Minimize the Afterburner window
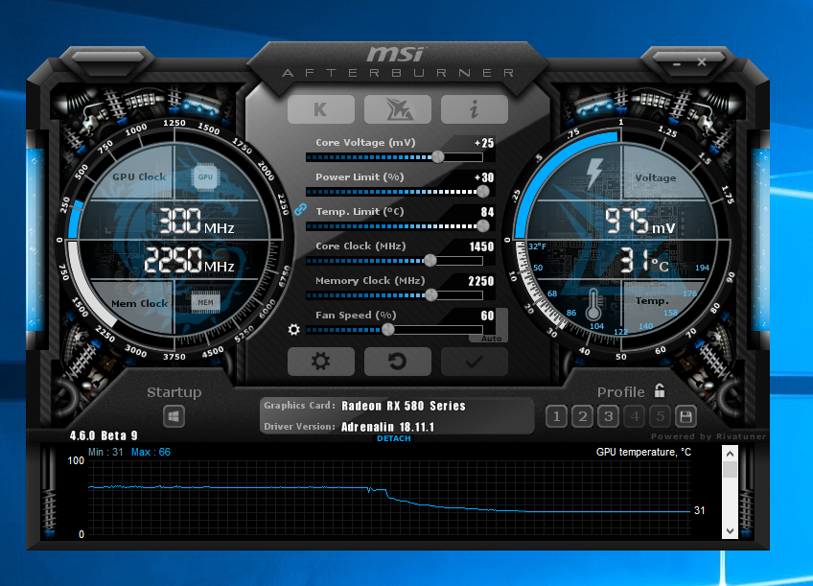Screen dimensions: 813x586 pos(677,63)
